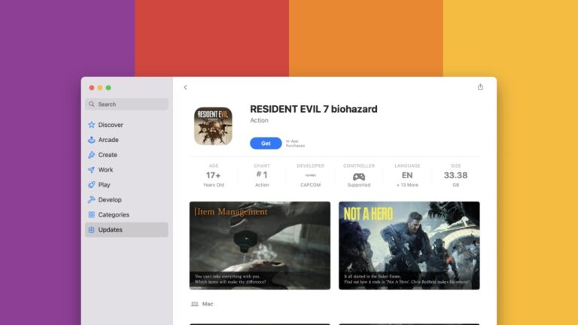Screen dimensions: 578x325
Task: Click the game controller Supported icon
Action: pyautogui.click(x=359, y=177)
